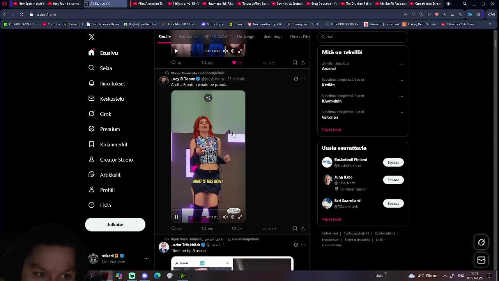Seek on Joey B Toonz video progress bar
Screen dimensions: 499x281
point(208,210)
